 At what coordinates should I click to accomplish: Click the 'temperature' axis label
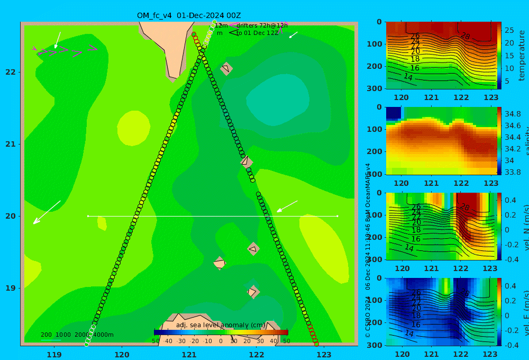tap(522, 56)
